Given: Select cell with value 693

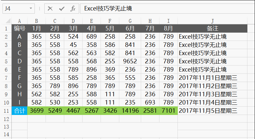Looking at the screenshot, I should [150, 103].
